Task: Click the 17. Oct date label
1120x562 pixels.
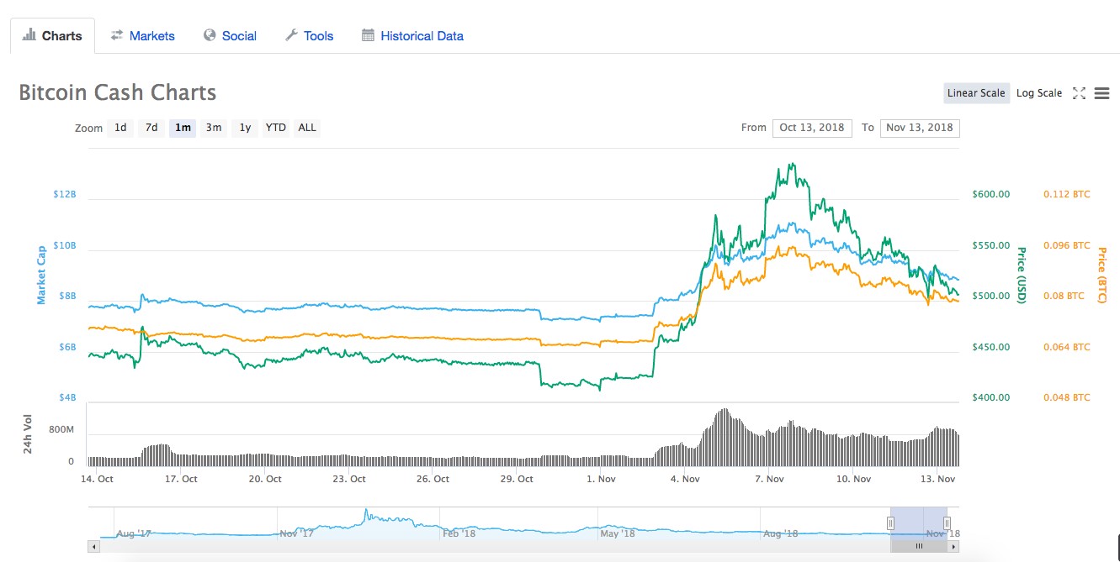Action: [180, 479]
